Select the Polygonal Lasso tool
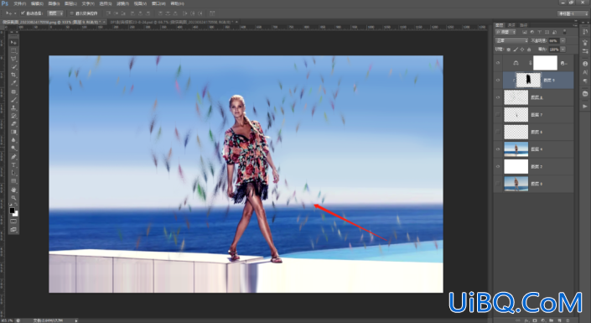The width and height of the screenshot is (591, 323). click(13, 59)
